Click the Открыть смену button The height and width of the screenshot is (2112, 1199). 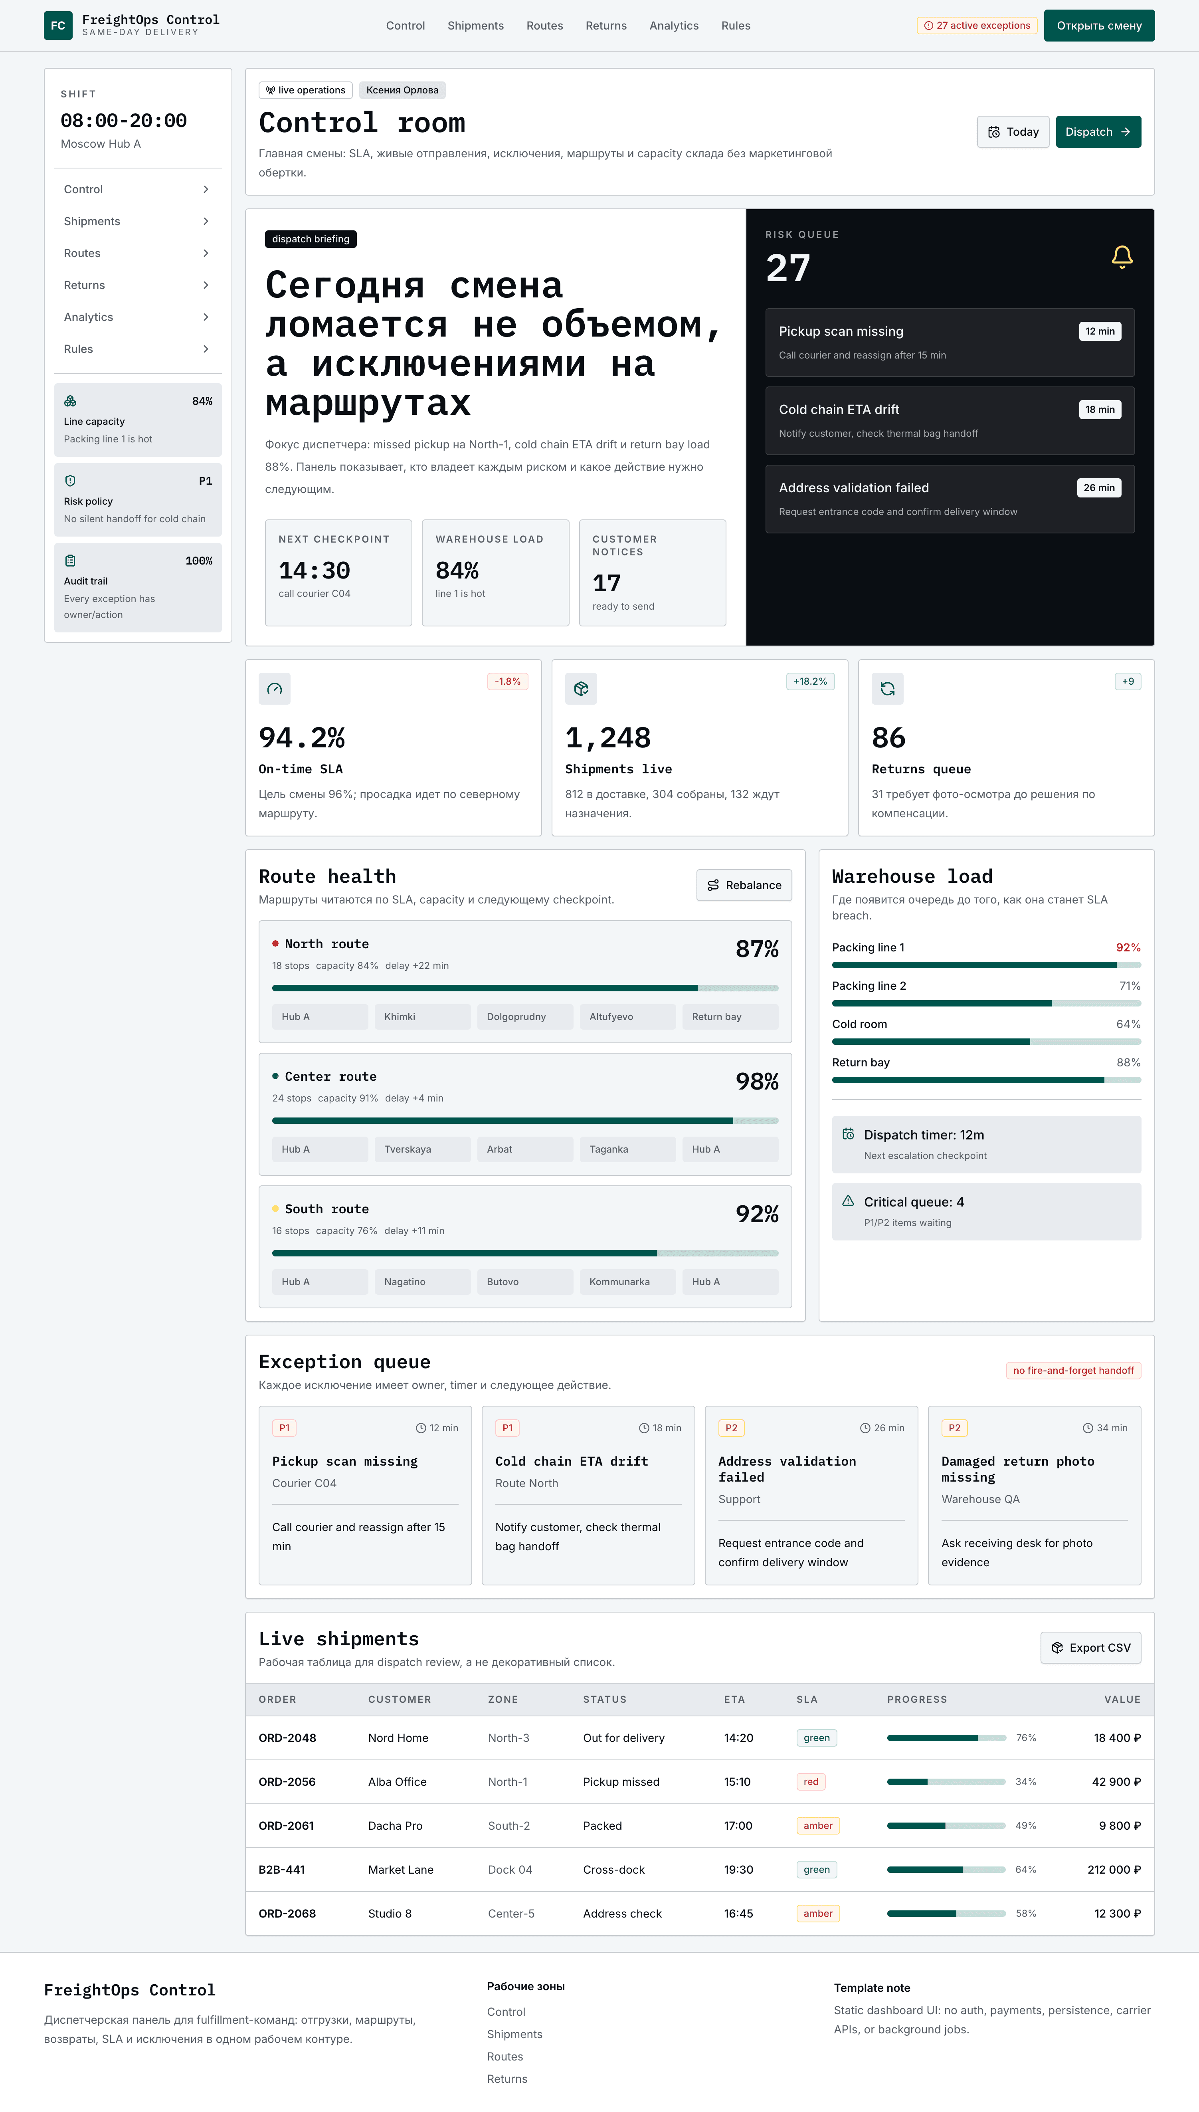pos(1098,26)
